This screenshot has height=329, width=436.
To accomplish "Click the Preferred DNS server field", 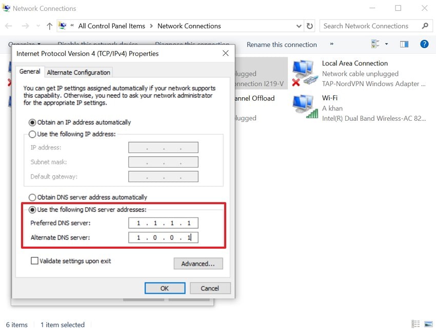I will tap(163, 223).
